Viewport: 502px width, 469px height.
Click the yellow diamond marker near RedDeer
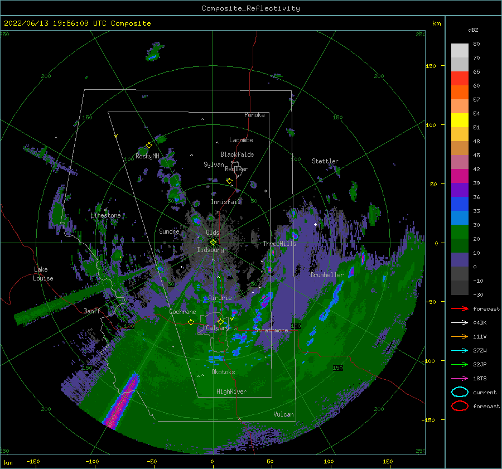point(229,181)
